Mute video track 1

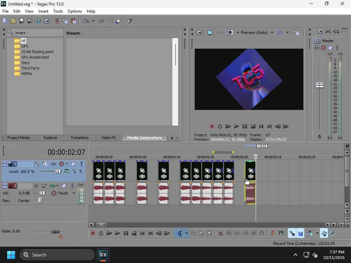pyautogui.click(x=73, y=164)
